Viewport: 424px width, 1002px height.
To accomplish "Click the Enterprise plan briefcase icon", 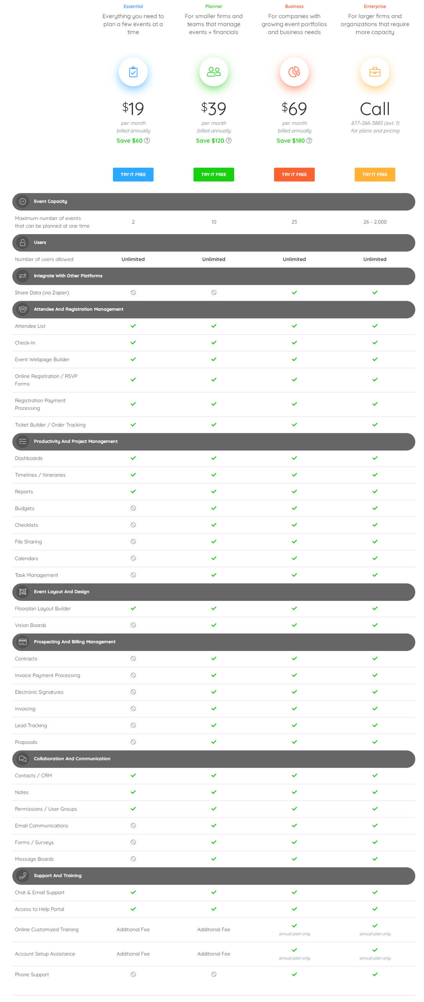I will click(375, 72).
